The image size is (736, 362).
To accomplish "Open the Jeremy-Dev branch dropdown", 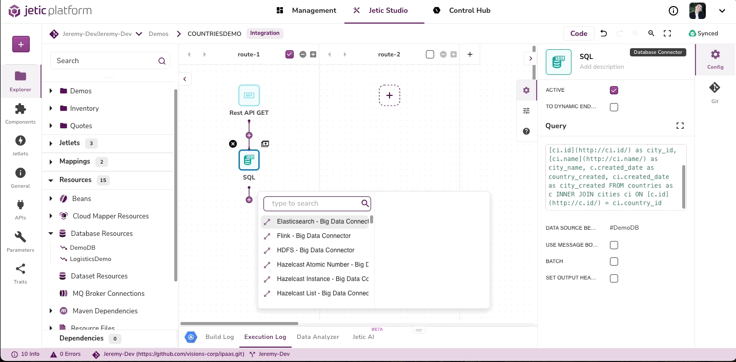I will [x=139, y=34].
